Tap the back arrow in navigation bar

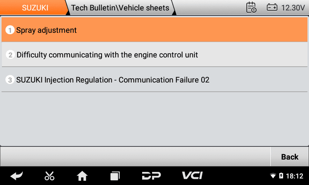click(17, 176)
